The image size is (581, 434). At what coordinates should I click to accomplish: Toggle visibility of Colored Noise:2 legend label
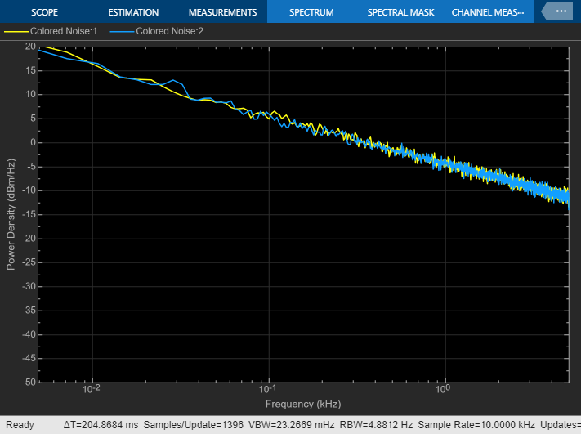pyautogui.click(x=169, y=31)
